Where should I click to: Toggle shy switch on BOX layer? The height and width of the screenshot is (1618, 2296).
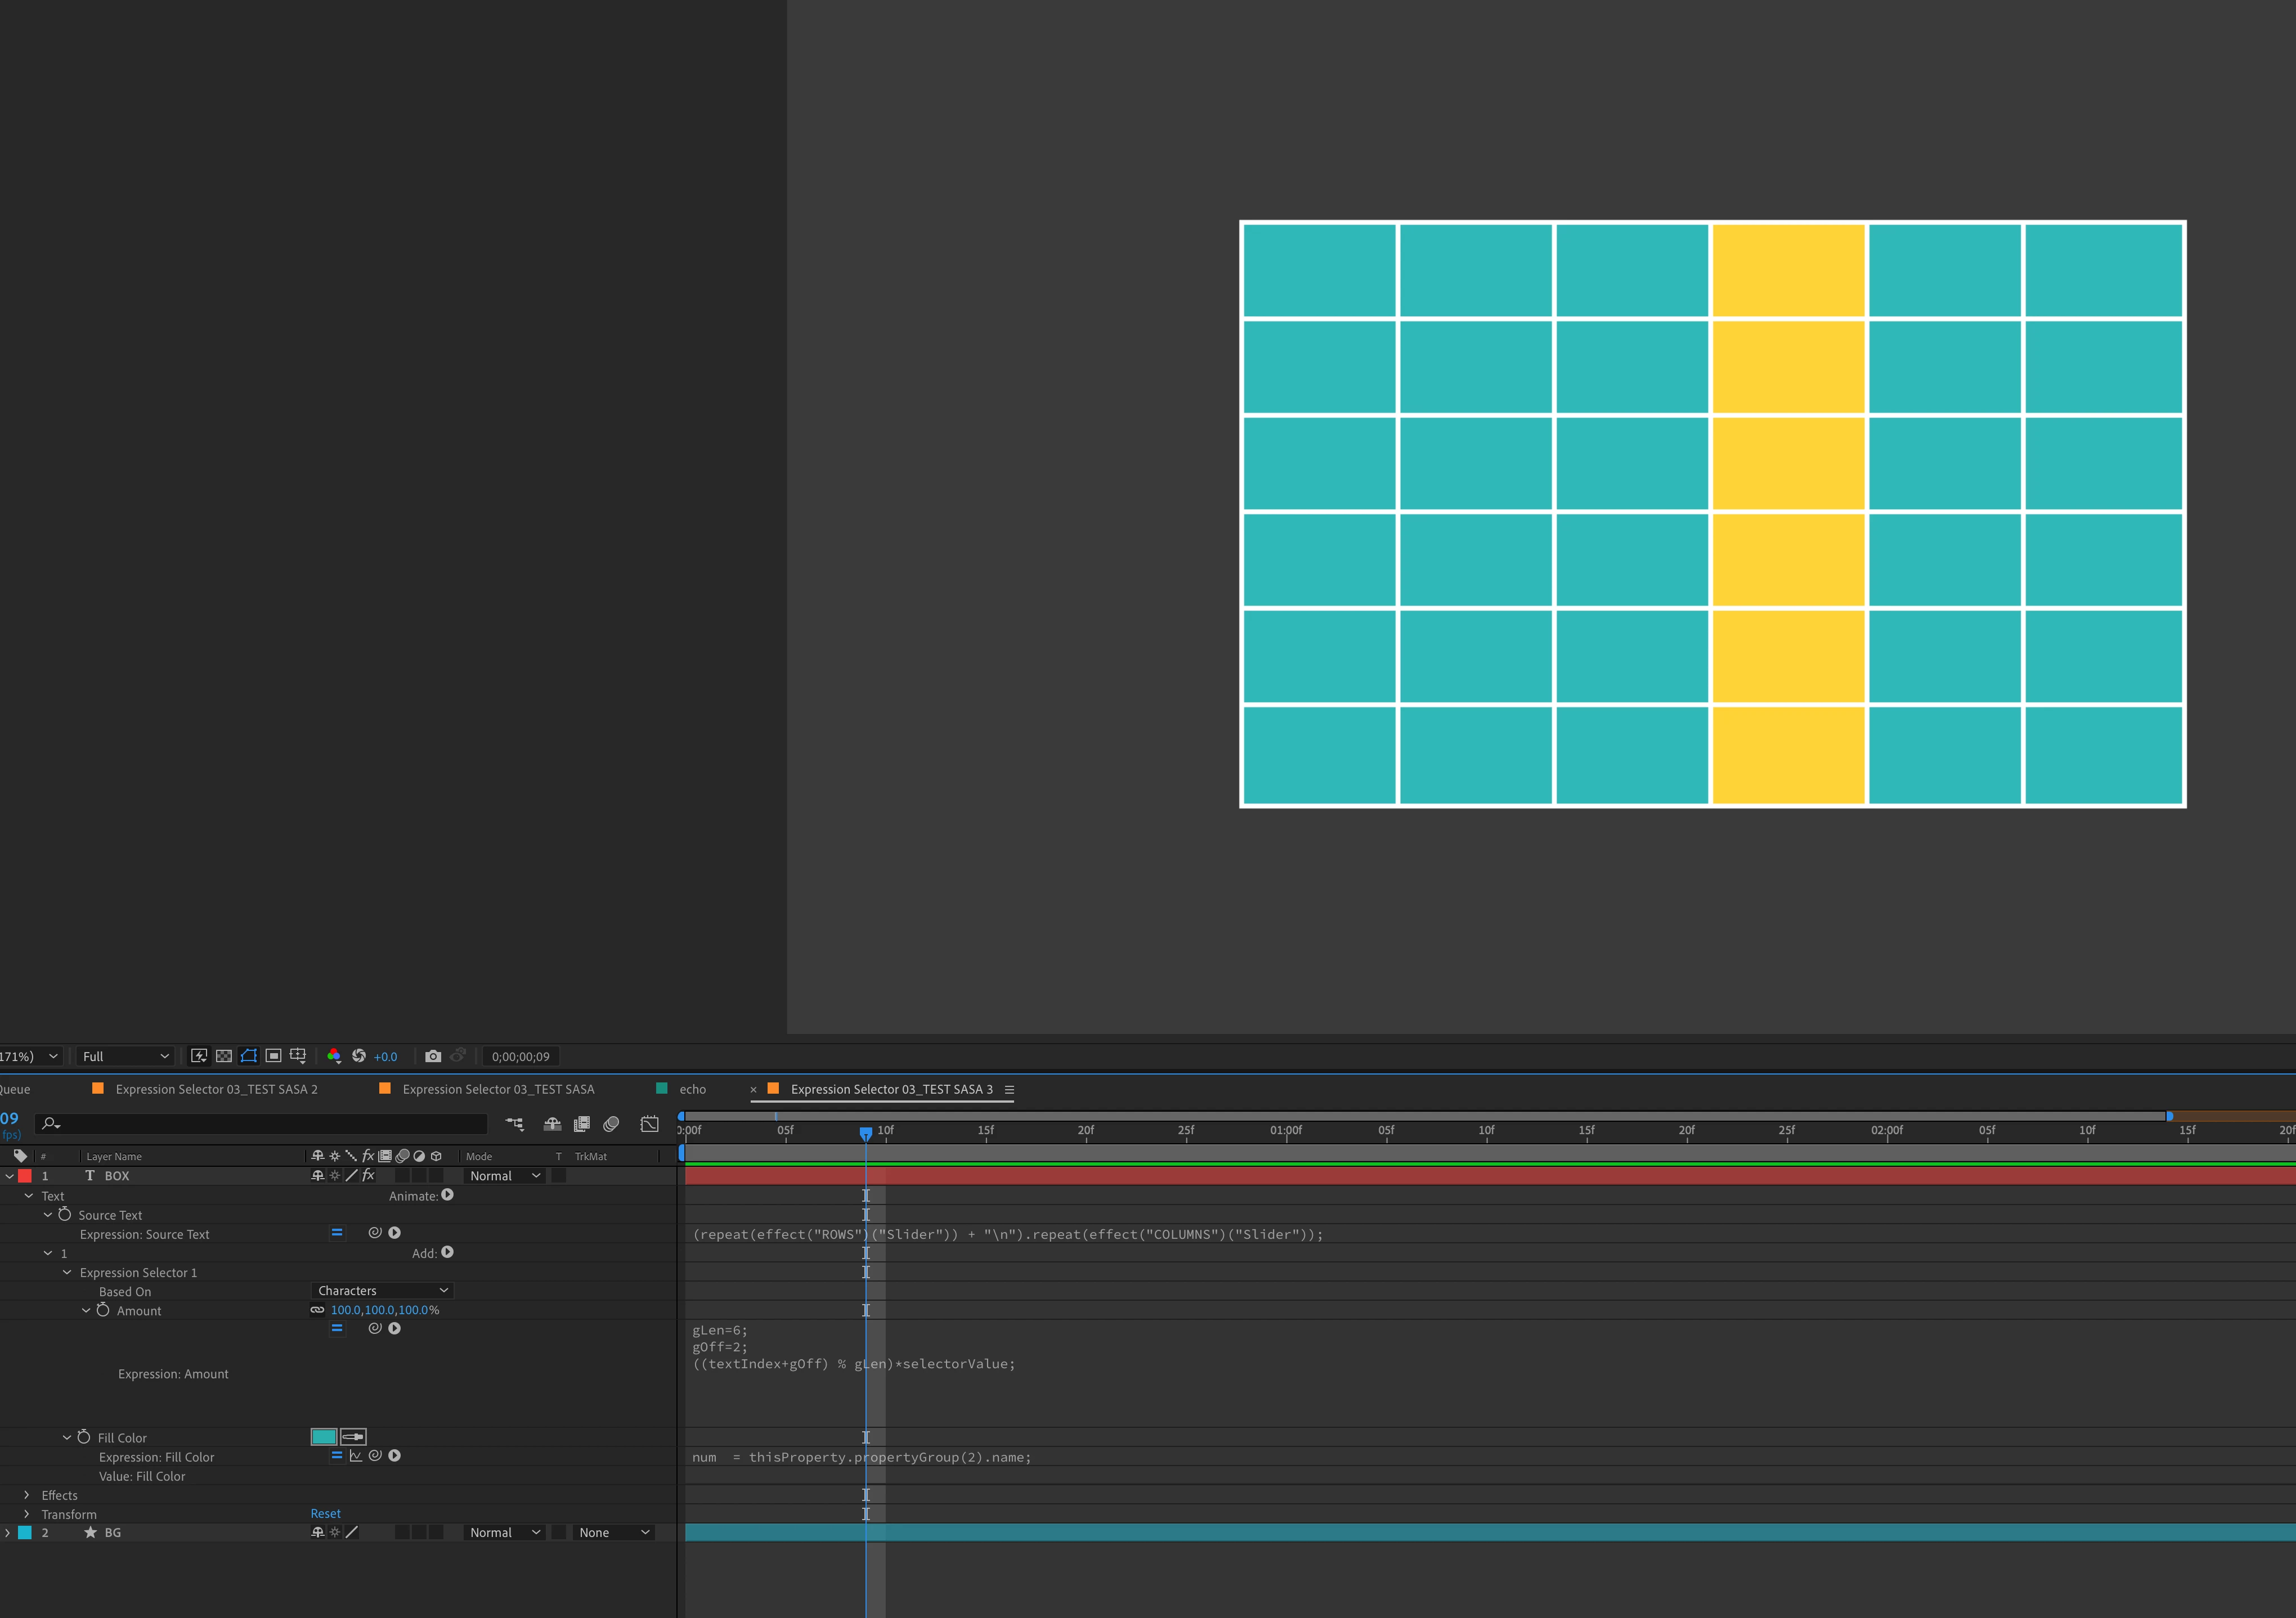click(318, 1176)
